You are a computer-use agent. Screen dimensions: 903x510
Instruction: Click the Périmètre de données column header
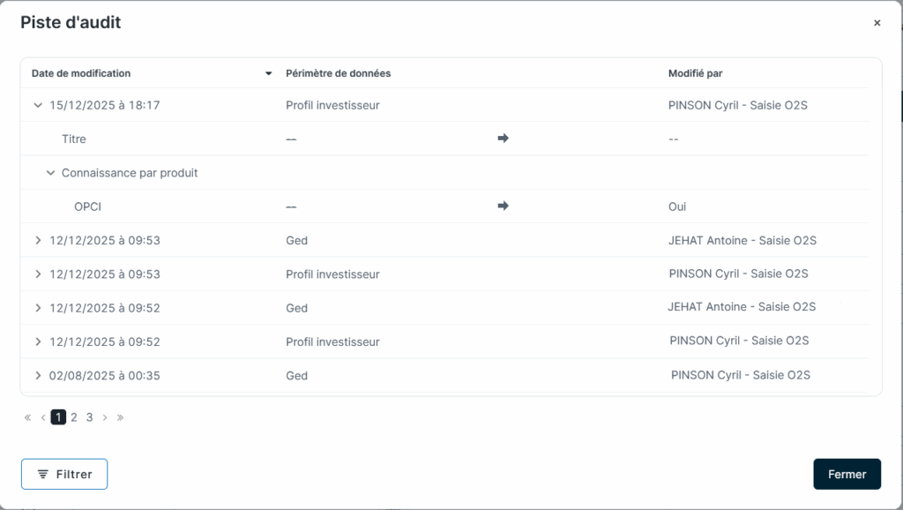(338, 73)
